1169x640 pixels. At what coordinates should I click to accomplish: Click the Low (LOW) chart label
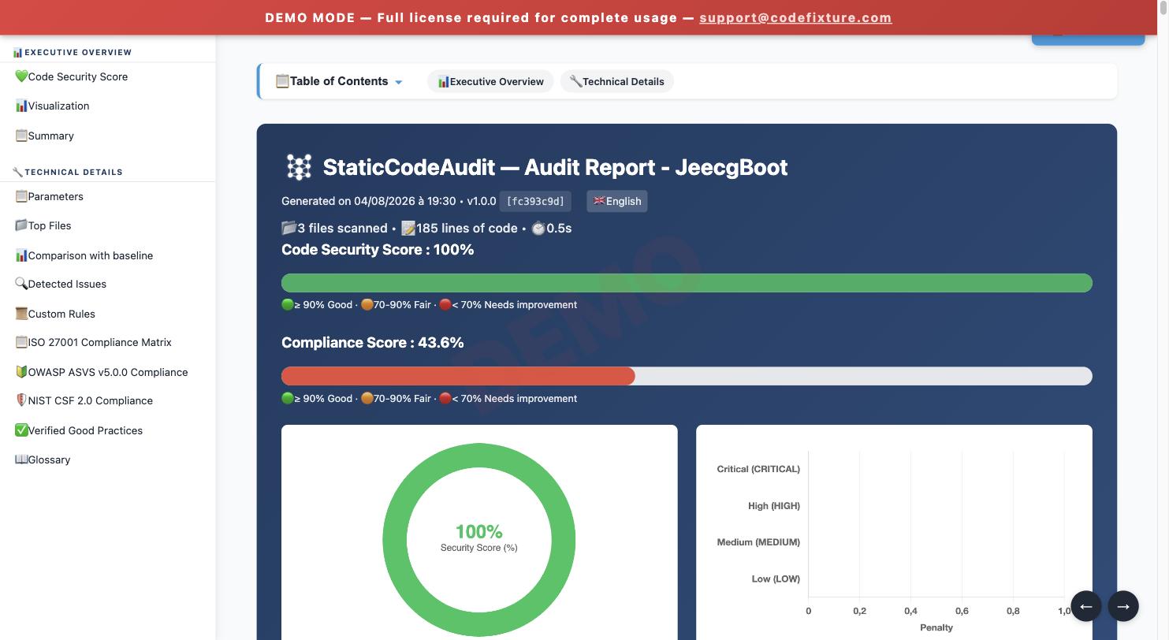(x=776, y=579)
